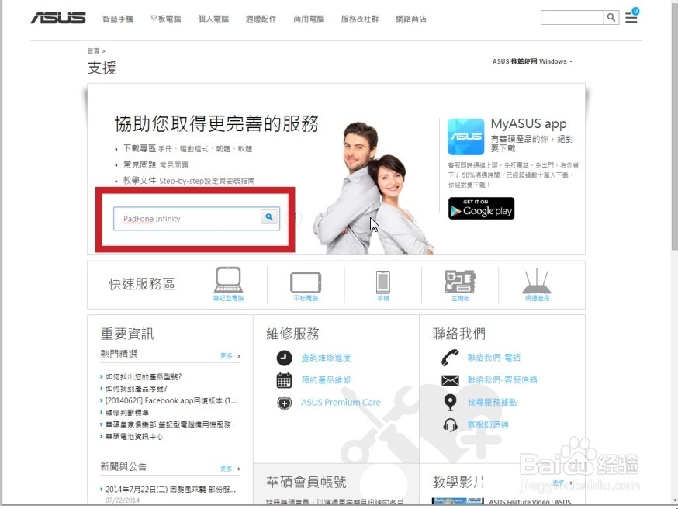Click scrollbar down arrow at bottom right
The width and height of the screenshot is (678, 509).
[x=675, y=500]
